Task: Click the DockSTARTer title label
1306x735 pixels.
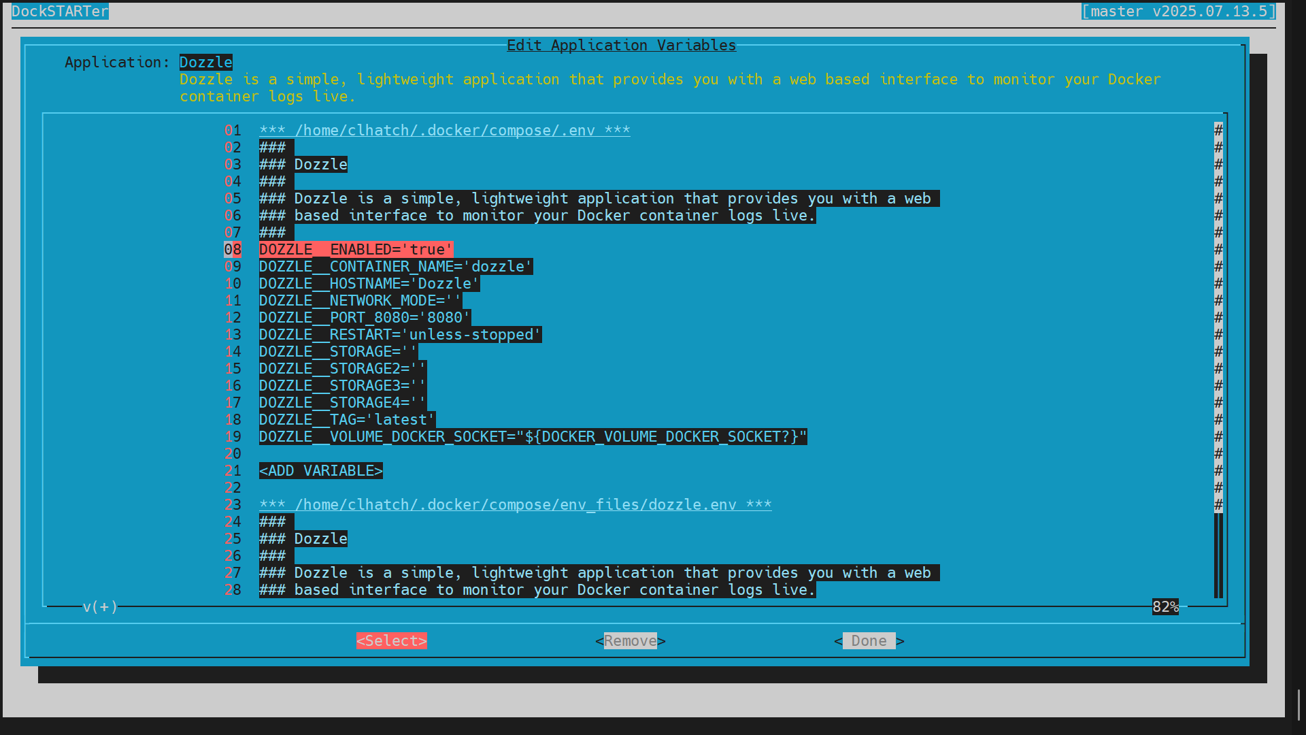Action: click(61, 12)
